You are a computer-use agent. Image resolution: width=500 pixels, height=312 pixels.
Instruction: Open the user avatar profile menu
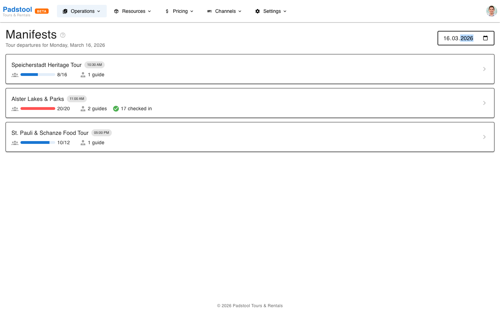pyautogui.click(x=491, y=11)
